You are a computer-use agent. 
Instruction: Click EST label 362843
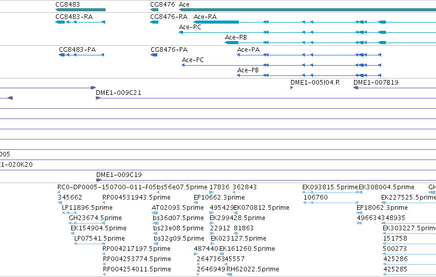click(245, 187)
